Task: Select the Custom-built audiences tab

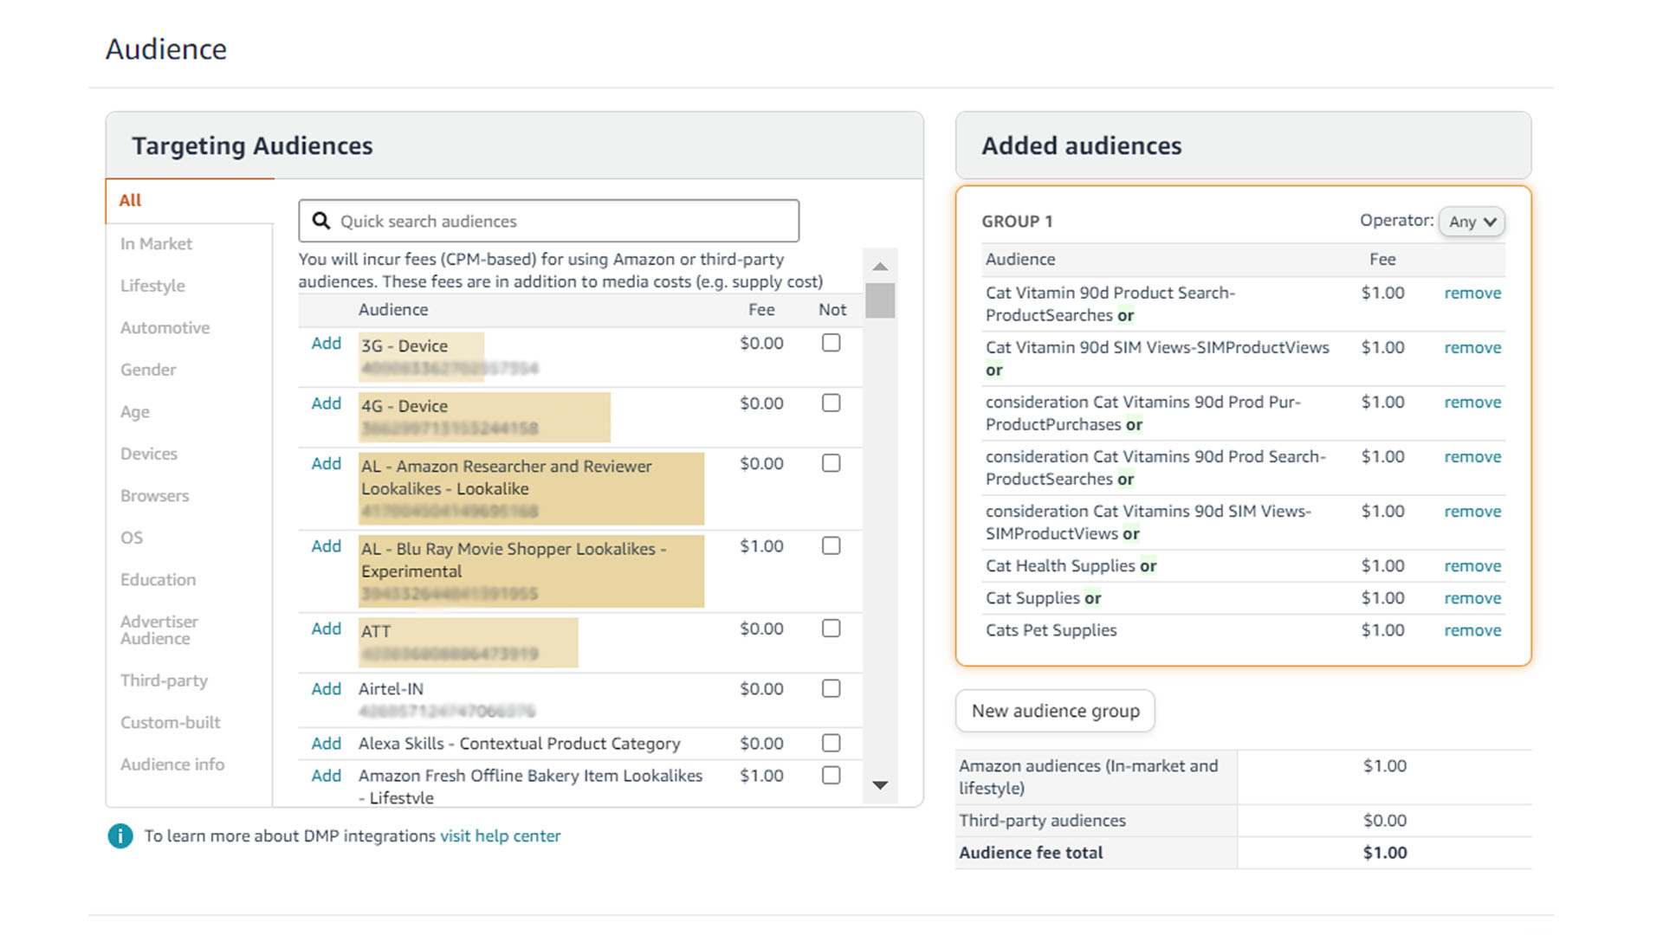Action: [170, 722]
